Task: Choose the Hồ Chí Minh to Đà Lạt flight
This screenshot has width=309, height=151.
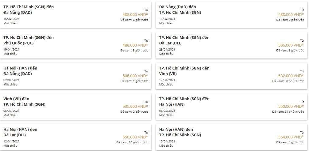Action: pos(184,40)
